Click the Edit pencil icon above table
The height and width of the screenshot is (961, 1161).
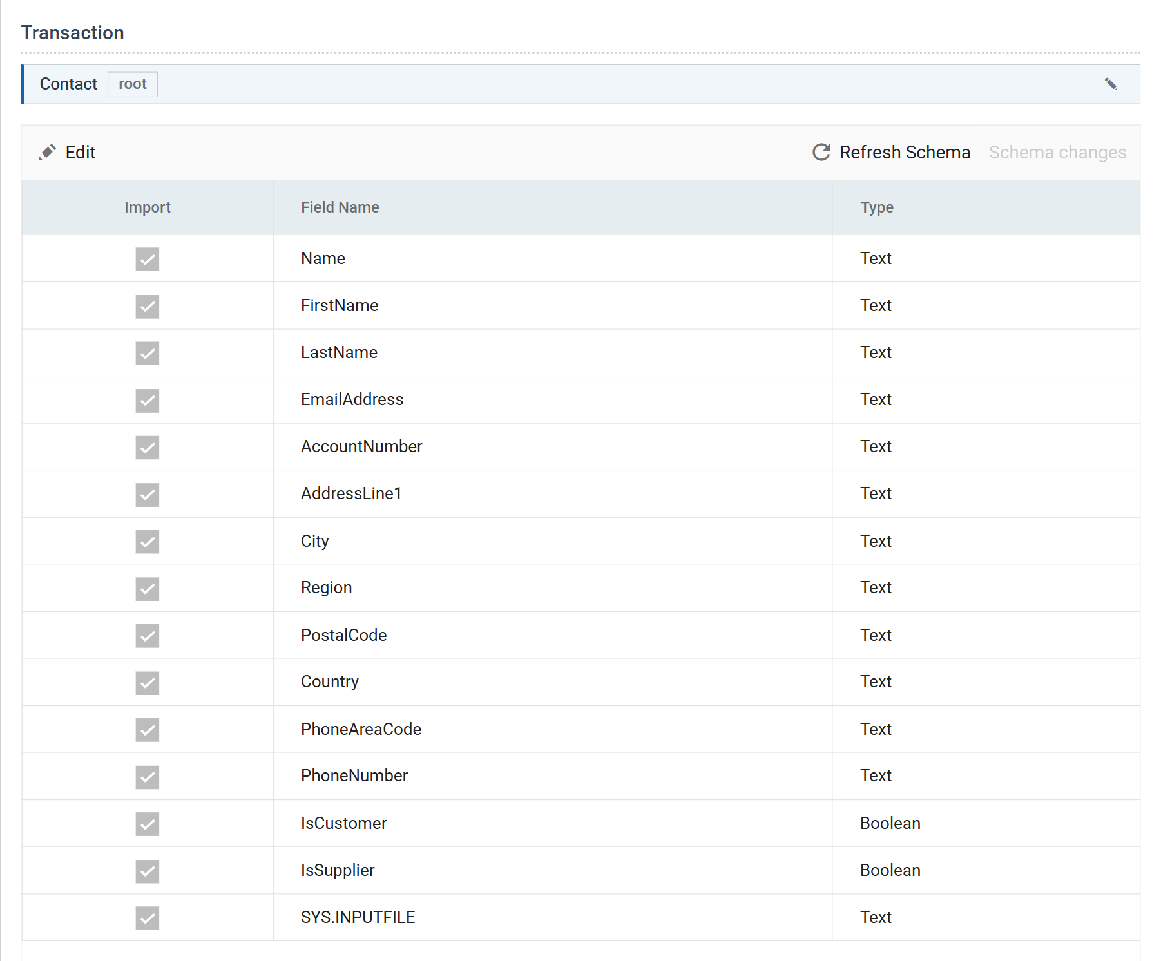pyautogui.click(x=47, y=152)
